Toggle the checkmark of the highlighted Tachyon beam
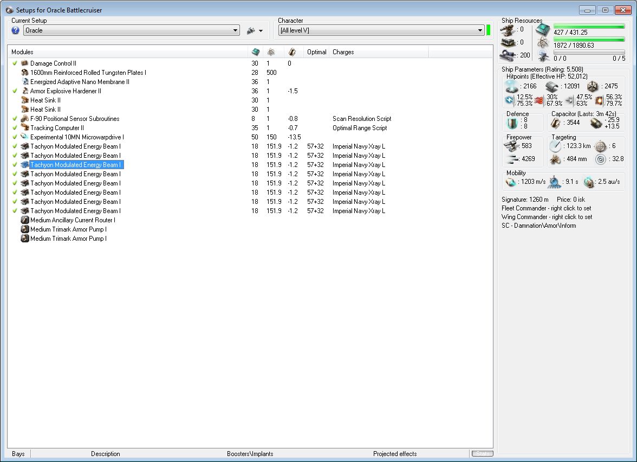The height and width of the screenshot is (462, 637). pyautogui.click(x=15, y=165)
